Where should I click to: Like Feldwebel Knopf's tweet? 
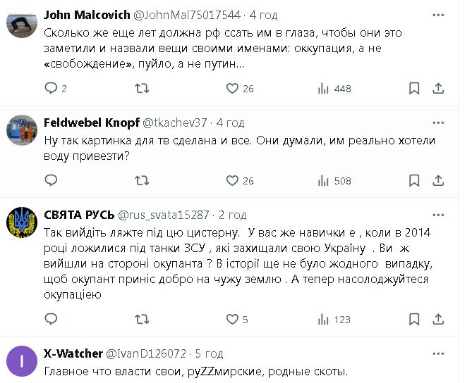pyautogui.click(x=233, y=181)
